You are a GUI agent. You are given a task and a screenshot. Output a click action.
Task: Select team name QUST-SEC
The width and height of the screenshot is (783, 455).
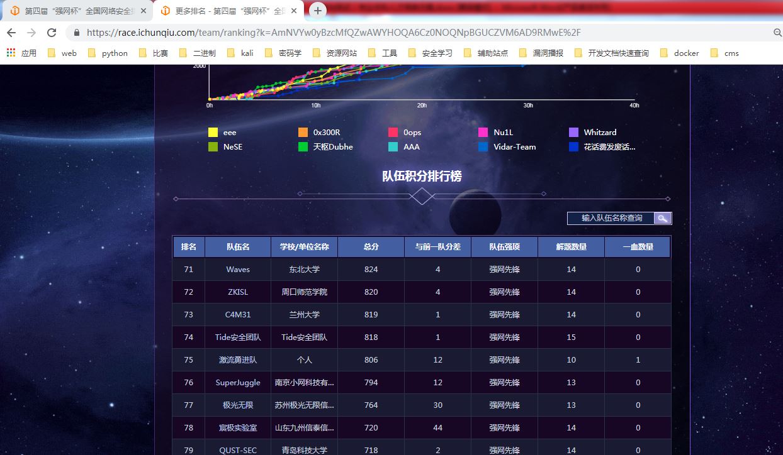(x=238, y=451)
